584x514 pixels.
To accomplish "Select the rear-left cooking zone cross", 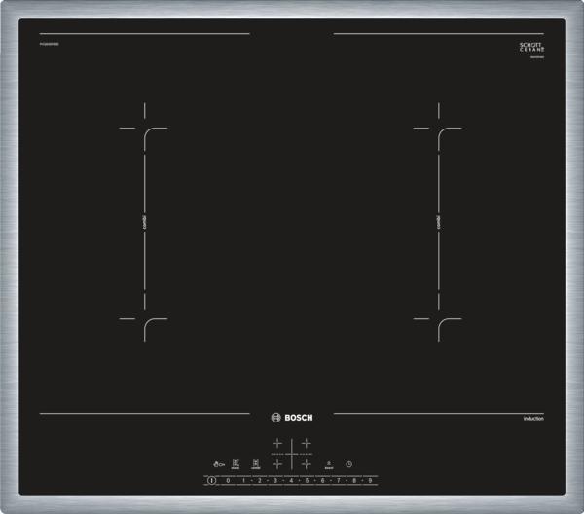I will pyautogui.click(x=277, y=444).
